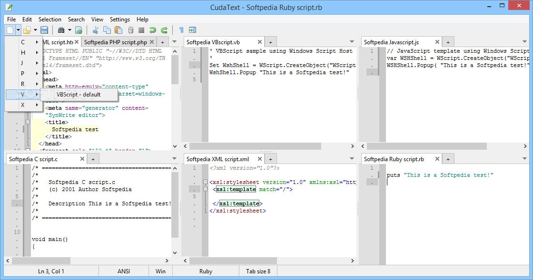The height and width of the screenshot is (280, 533).
Task: Click the green Redo arrow icon
Action: pos(164,30)
